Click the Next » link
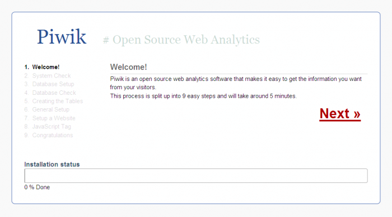Image resolution: width=392 pixels, height=217 pixels. pyautogui.click(x=340, y=114)
